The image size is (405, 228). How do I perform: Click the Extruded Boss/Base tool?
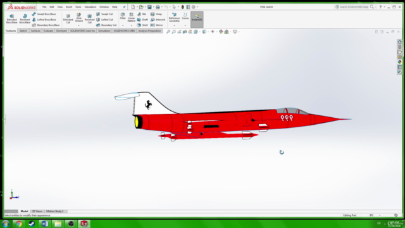point(11,19)
